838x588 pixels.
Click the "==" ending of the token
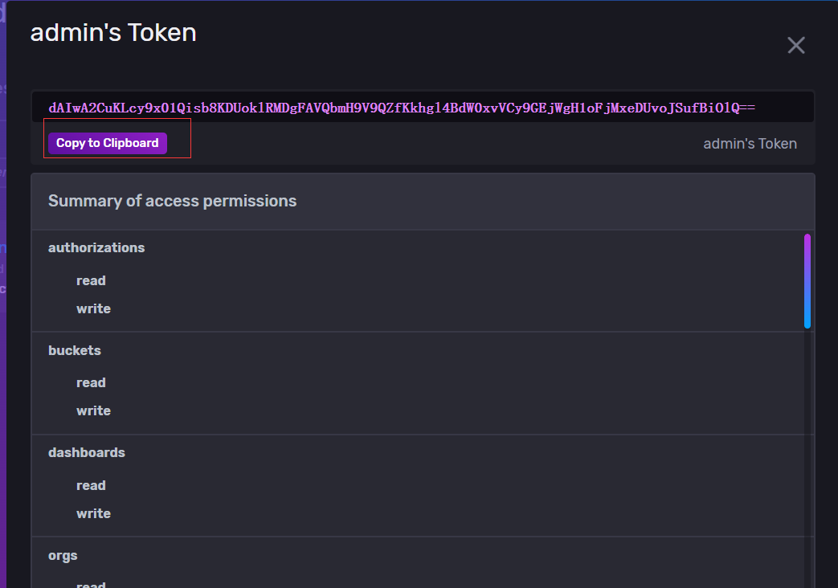pos(747,108)
